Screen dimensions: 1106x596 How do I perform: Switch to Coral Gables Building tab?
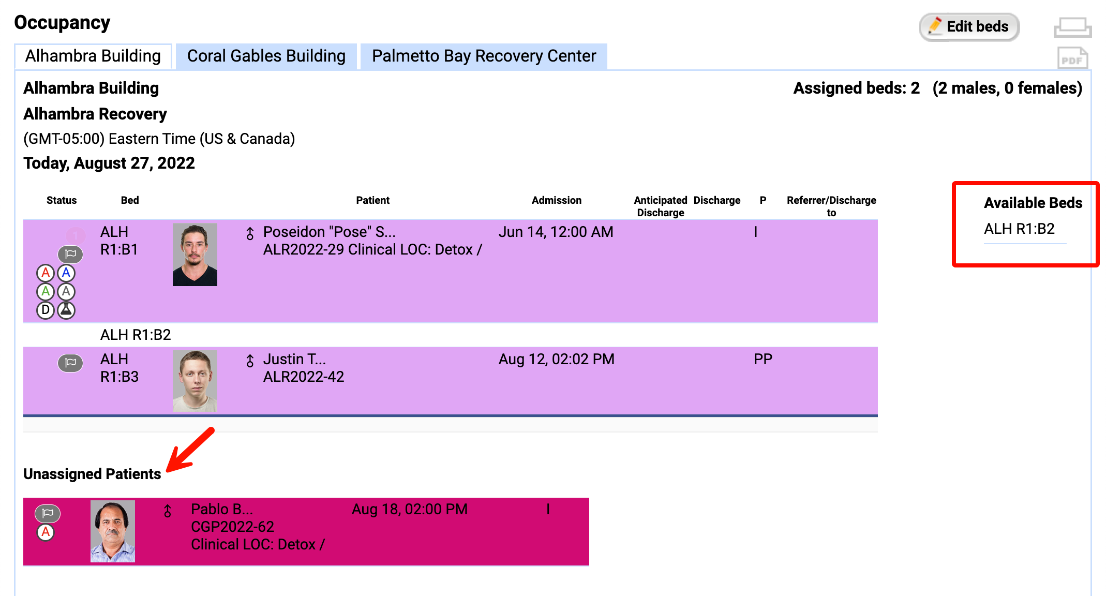[x=266, y=56]
